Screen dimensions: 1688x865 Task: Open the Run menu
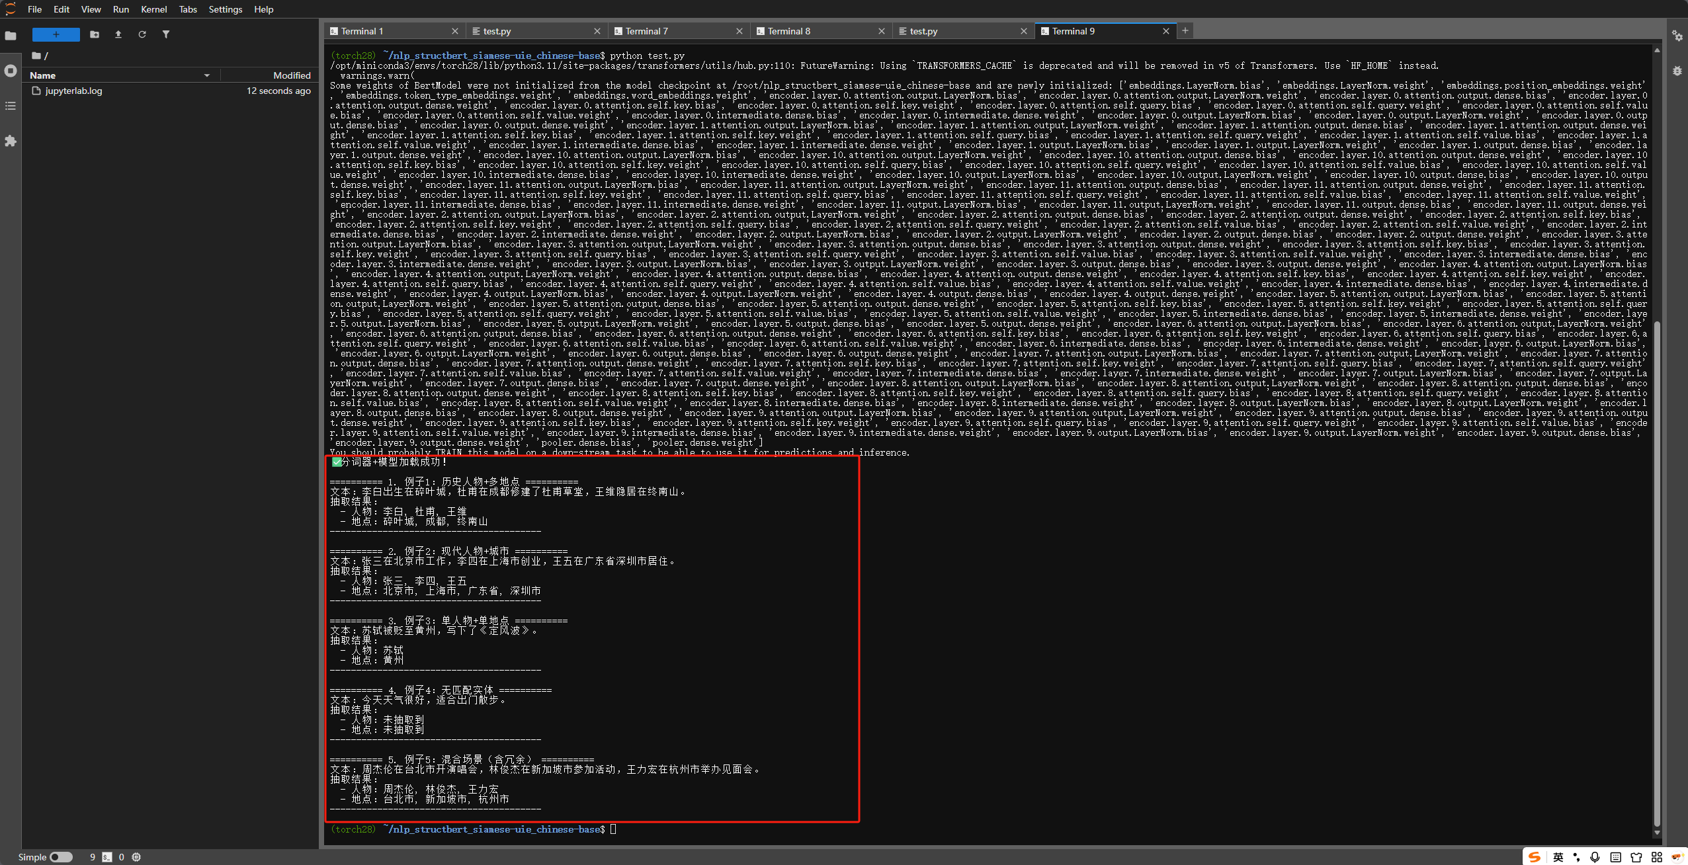pyautogui.click(x=121, y=9)
